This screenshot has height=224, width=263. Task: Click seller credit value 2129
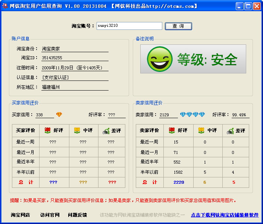tap(164, 115)
